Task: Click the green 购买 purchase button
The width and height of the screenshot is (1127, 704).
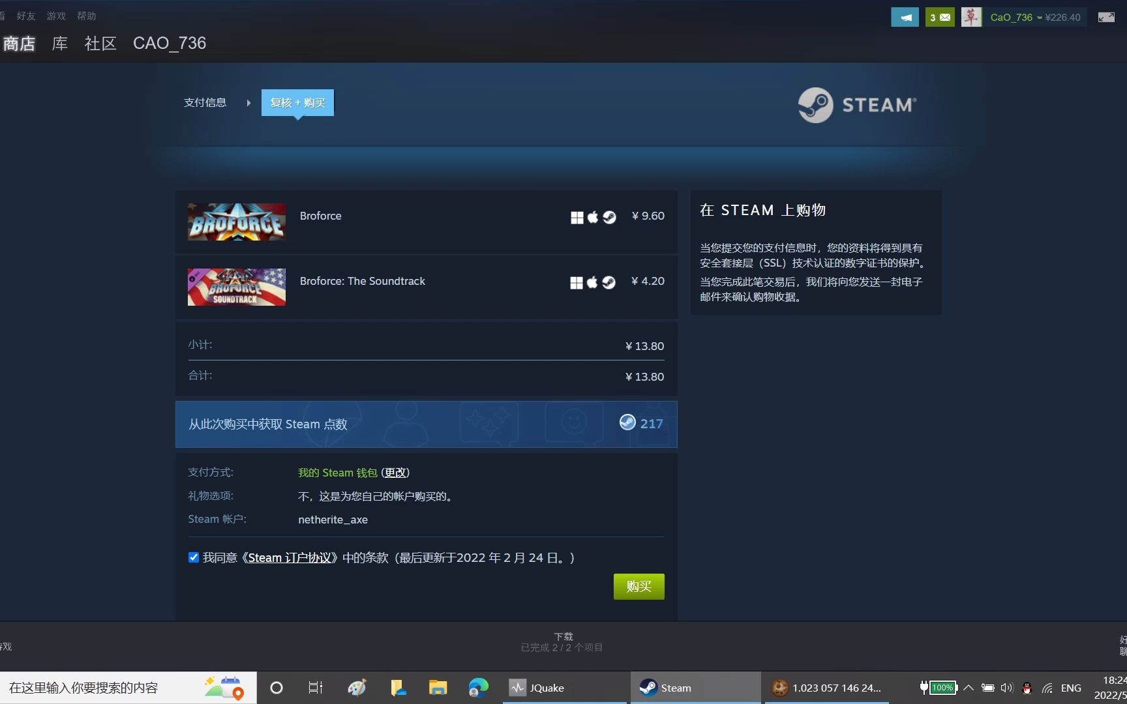Action: [639, 587]
